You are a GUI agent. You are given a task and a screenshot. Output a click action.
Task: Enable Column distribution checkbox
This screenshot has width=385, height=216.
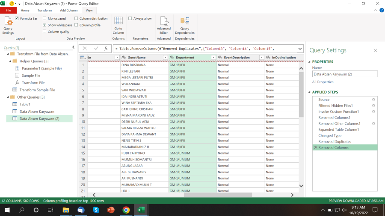[x=76, y=18]
